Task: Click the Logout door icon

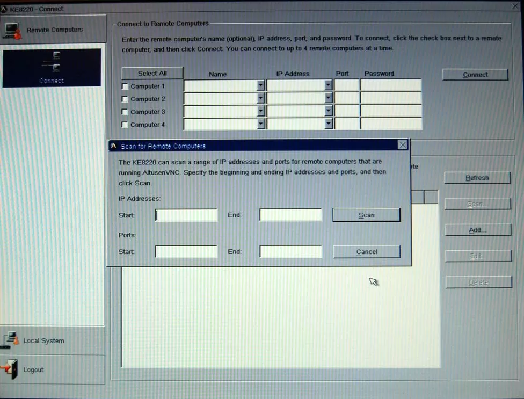Action: click(10, 369)
